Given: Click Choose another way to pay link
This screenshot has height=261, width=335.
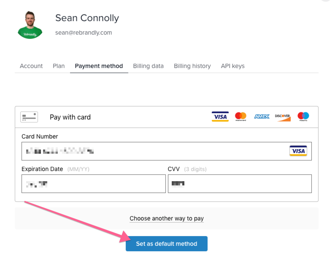Looking at the screenshot, I should tap(167, 218).
